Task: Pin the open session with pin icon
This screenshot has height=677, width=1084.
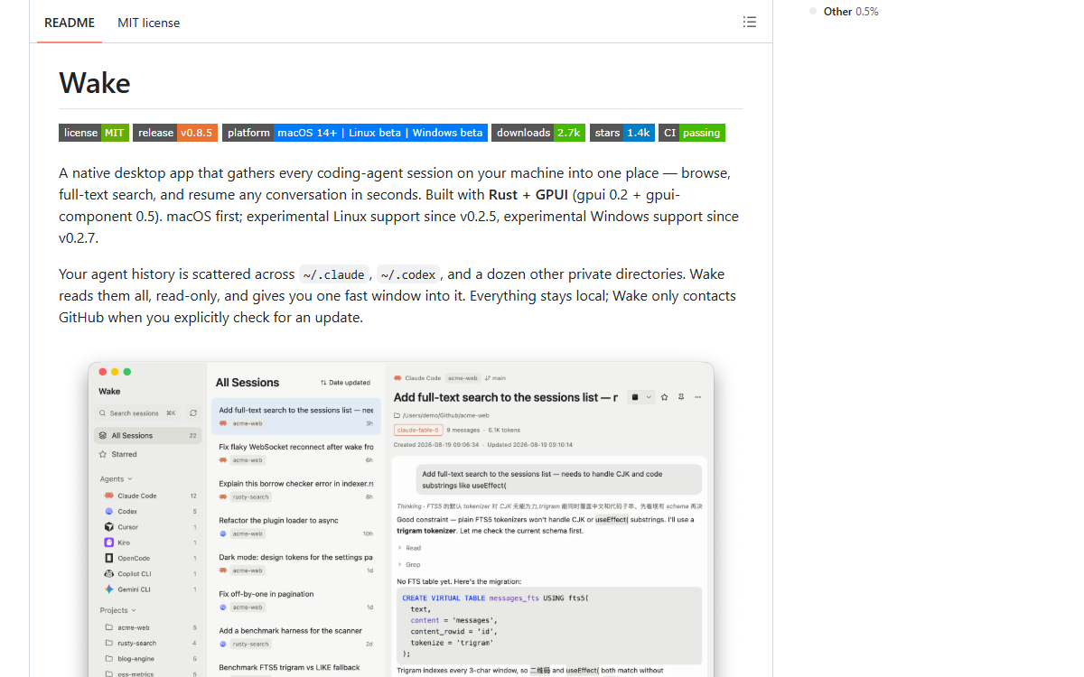Action: (x=681, y=397)
